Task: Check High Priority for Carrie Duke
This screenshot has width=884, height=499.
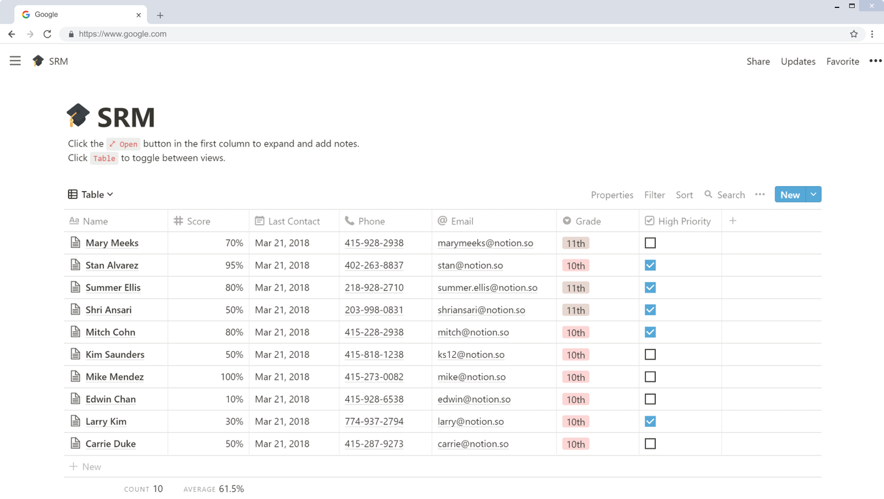Action: (650, 443)
